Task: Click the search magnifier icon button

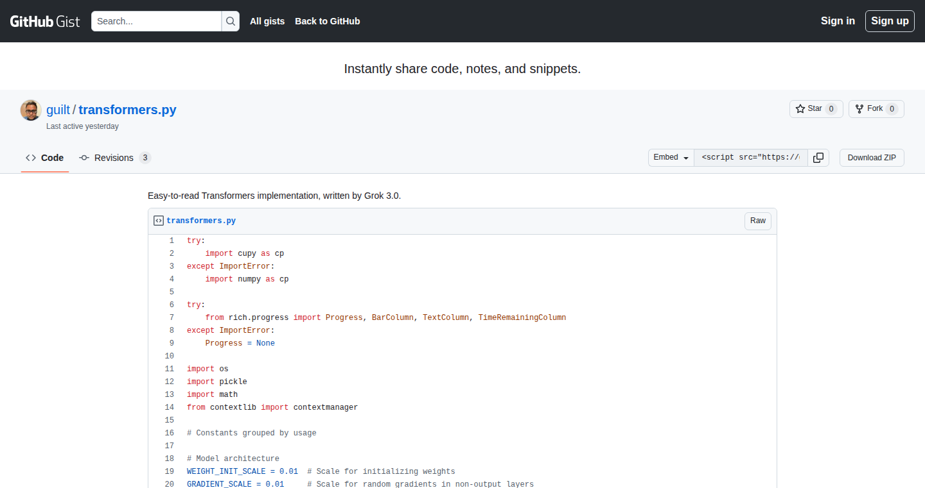Action: pyautogui.click(x=231, y=21)
